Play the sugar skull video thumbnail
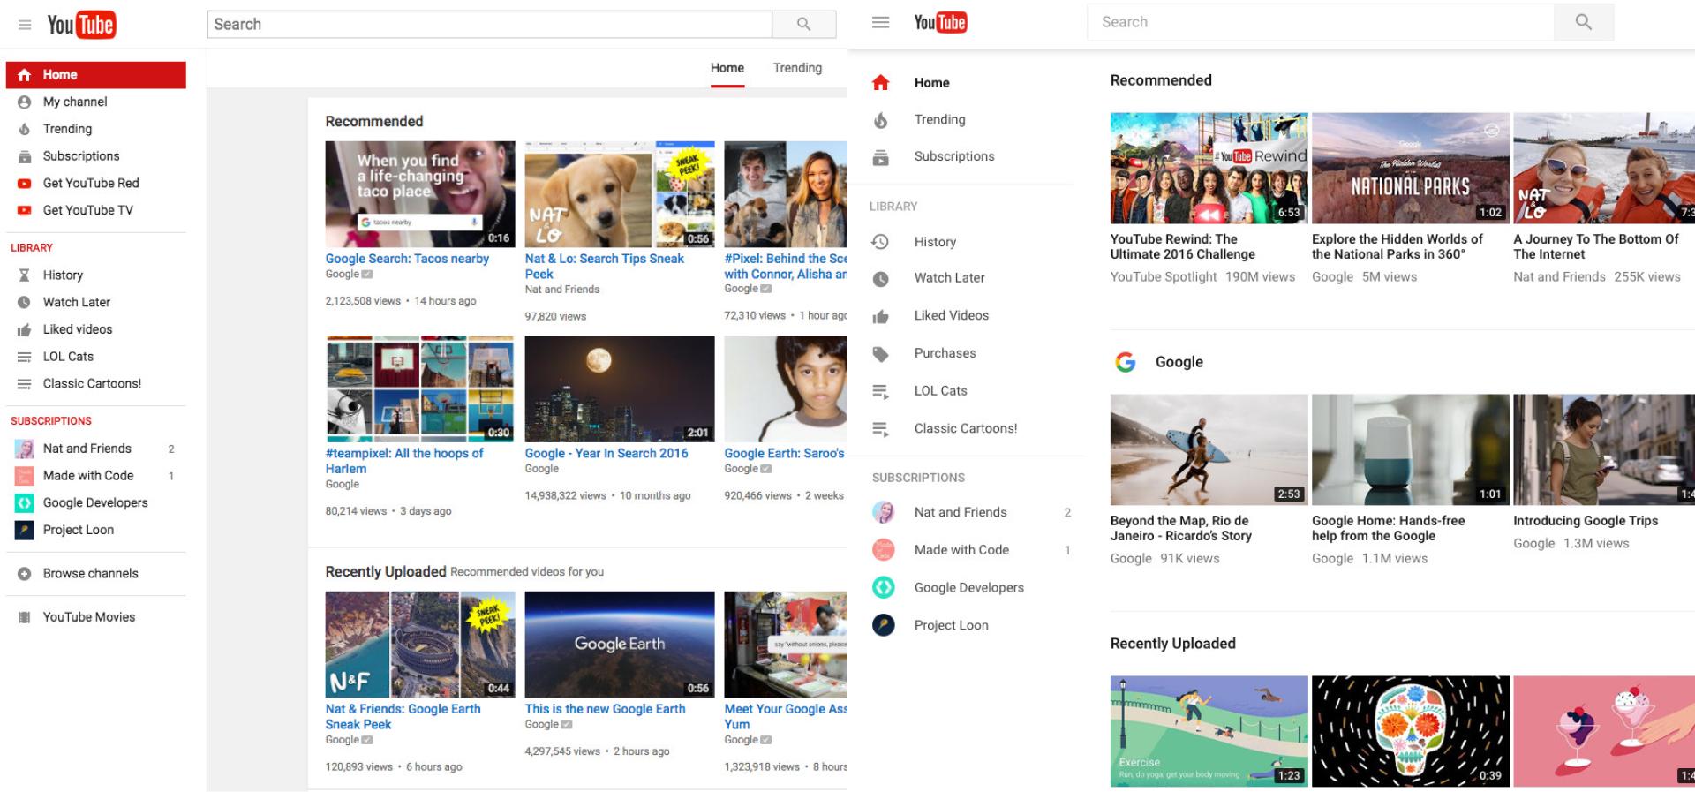1695x792 pixels. point(1410,731)
